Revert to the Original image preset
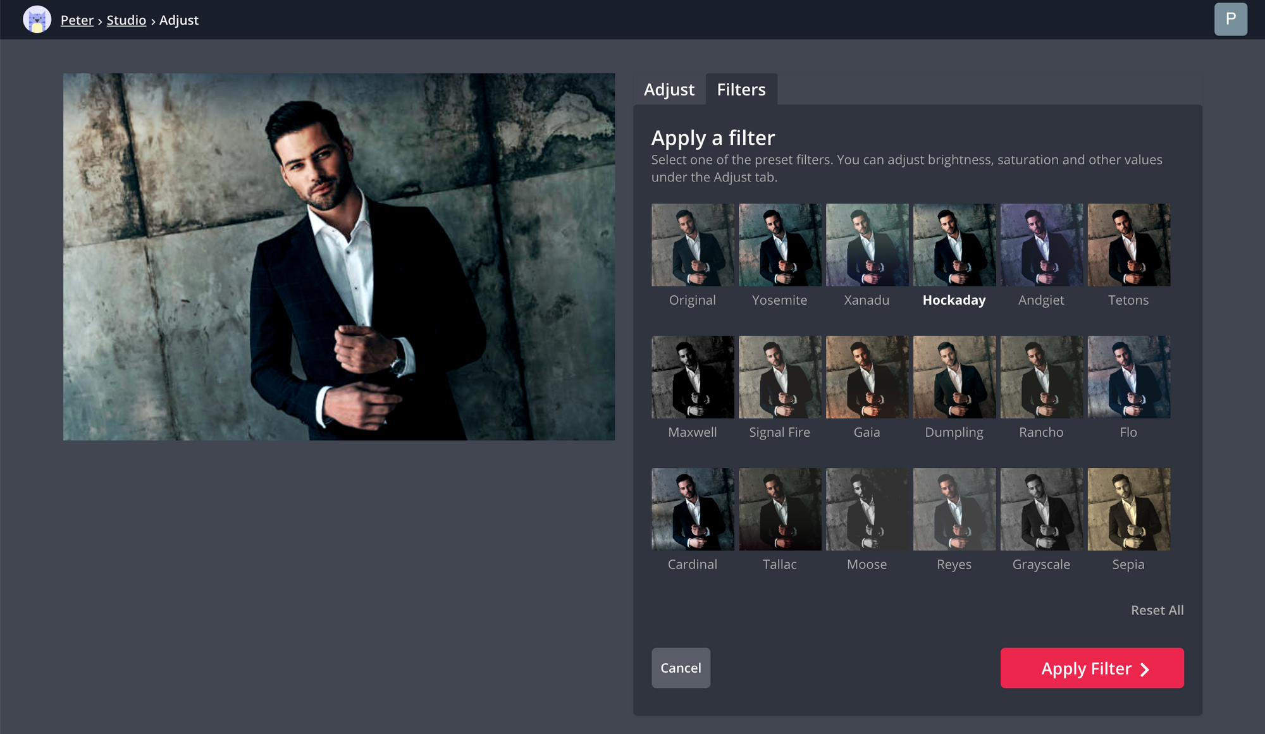Viewport: 1265px width, 734px height. [692, 245]
